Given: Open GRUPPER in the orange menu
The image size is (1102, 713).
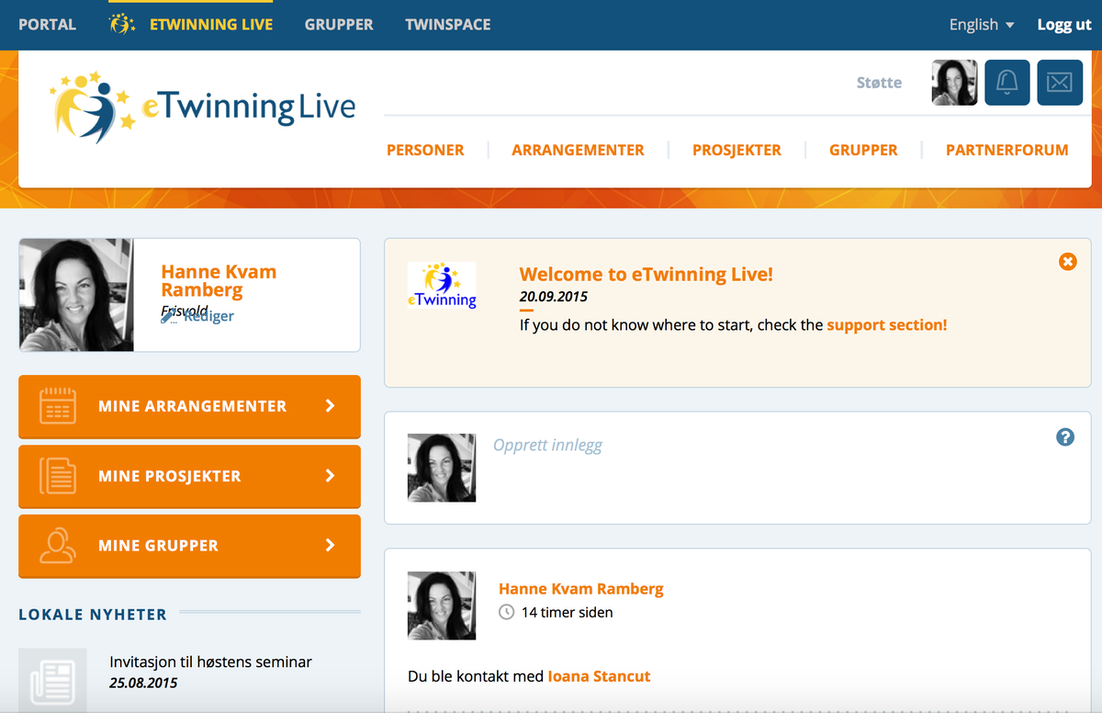Looking at the screenshot, I should tap(863, 150).
